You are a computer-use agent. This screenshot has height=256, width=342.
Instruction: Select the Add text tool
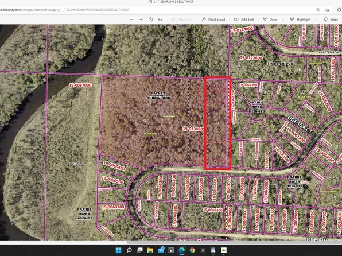(x=244, y=20)
